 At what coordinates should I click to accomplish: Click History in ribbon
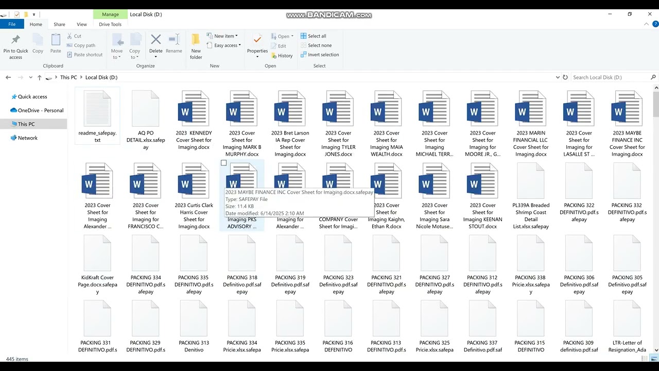(282, 56)
